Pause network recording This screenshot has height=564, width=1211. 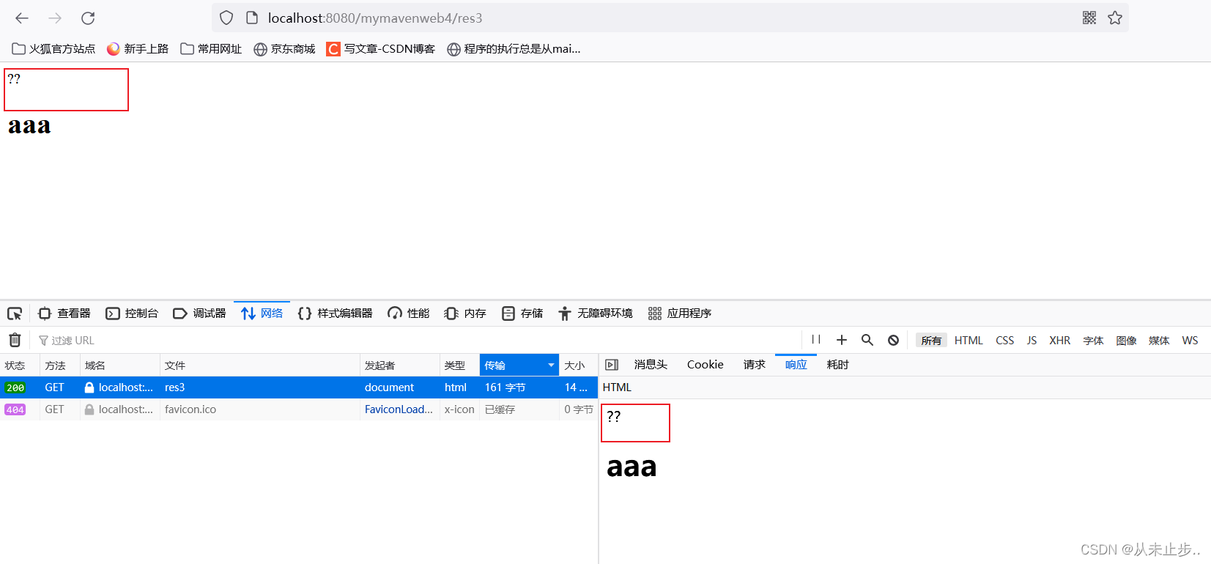coord(816,340)
